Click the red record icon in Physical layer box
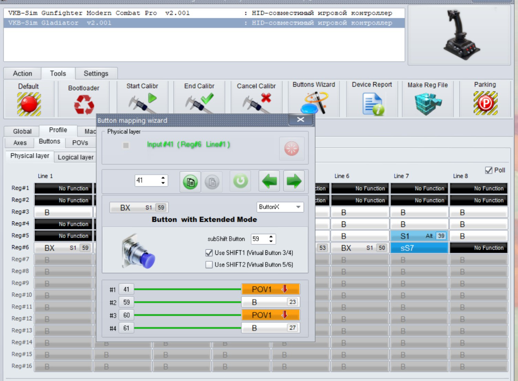The image size is (518, 381). (291, 149)
